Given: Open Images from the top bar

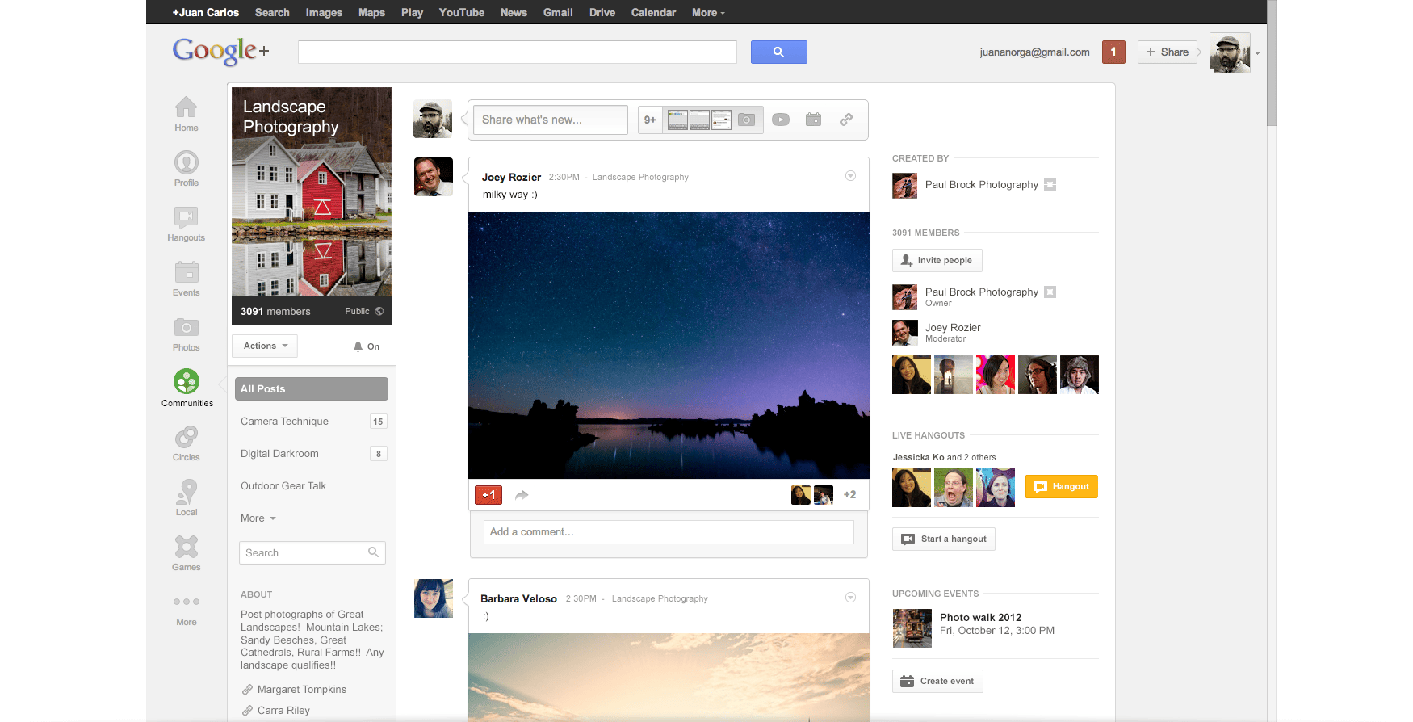Looking at the screenshot, I should point(324,12).
